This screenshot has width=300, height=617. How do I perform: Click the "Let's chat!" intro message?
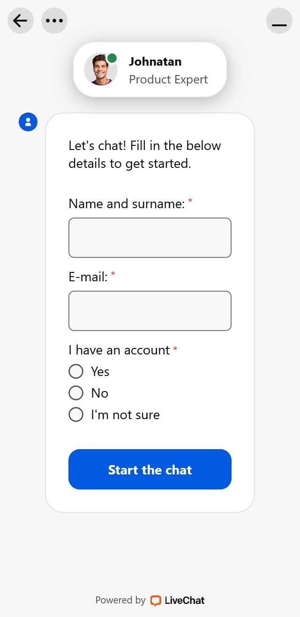click(144, 154)
